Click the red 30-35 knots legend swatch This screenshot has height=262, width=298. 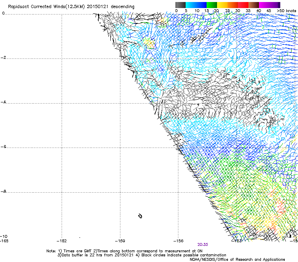click(243, 5)
